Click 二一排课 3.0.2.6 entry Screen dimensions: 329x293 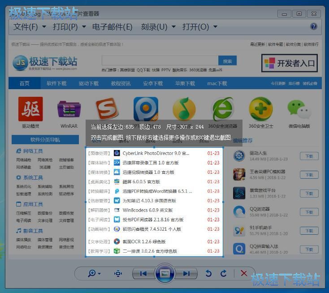click(150, 251)
